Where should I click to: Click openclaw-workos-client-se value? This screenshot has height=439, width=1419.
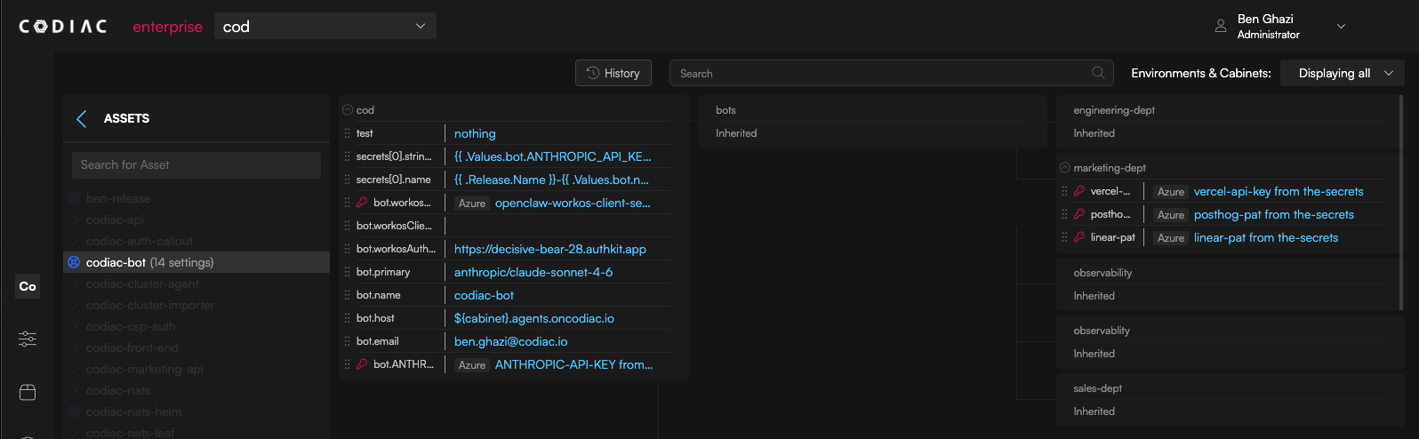tap(573, 203)
